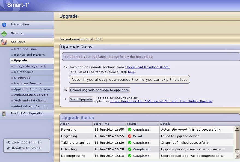Click the green check icon in Decompressing row

pyautogui.click(x=130, y=156)
